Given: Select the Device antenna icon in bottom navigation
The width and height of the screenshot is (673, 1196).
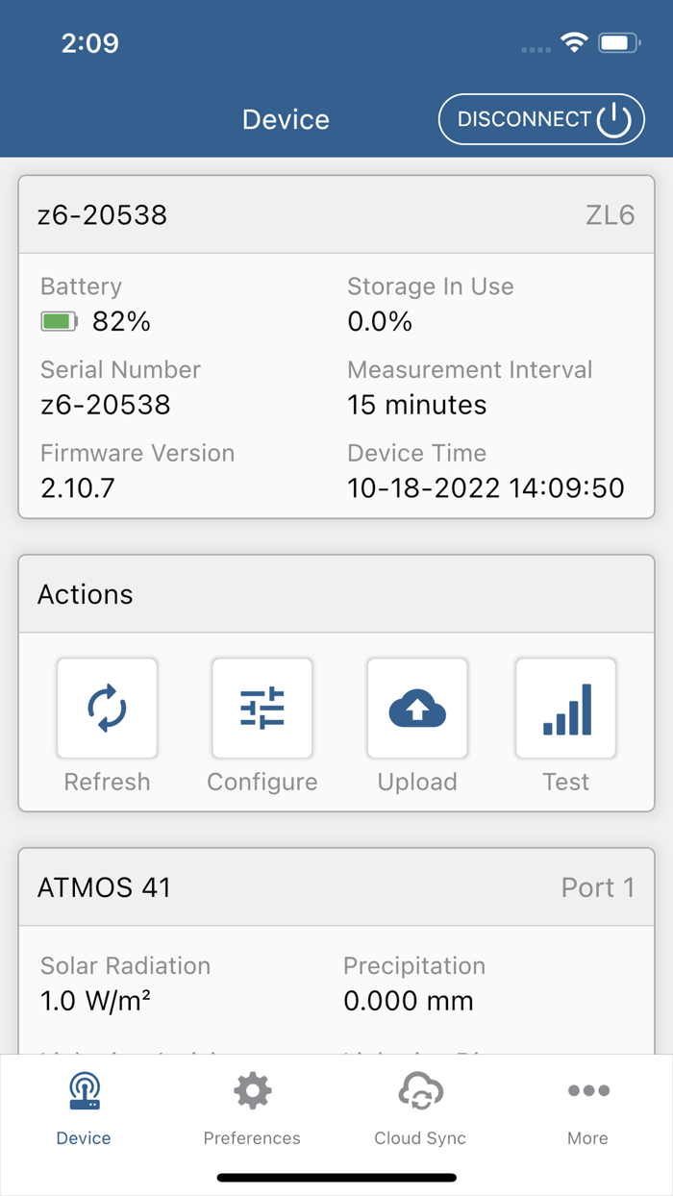Looking at the screenshot, I should 84,1090.
